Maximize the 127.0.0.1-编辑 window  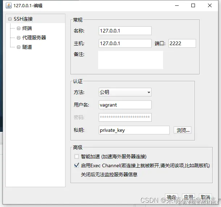193,6
